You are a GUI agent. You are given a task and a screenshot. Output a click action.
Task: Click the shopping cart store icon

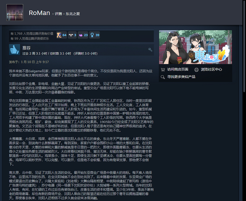tap(163, 70)
